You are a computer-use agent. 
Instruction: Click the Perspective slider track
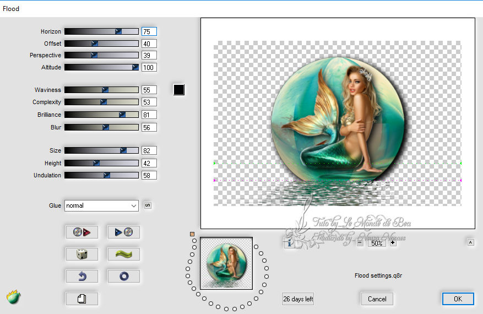(x=101, y=55)
